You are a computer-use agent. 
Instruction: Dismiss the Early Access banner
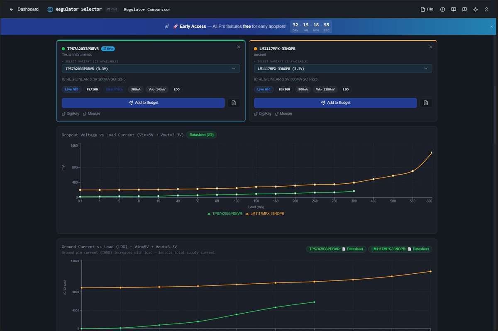491,26
